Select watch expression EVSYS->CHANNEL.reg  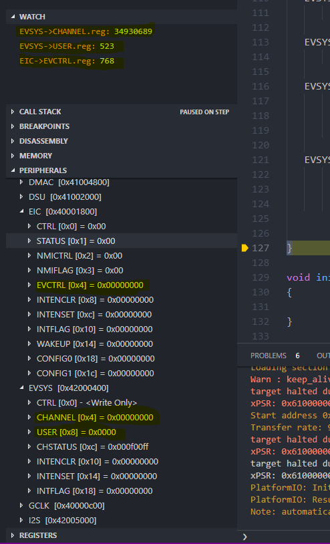86,31
